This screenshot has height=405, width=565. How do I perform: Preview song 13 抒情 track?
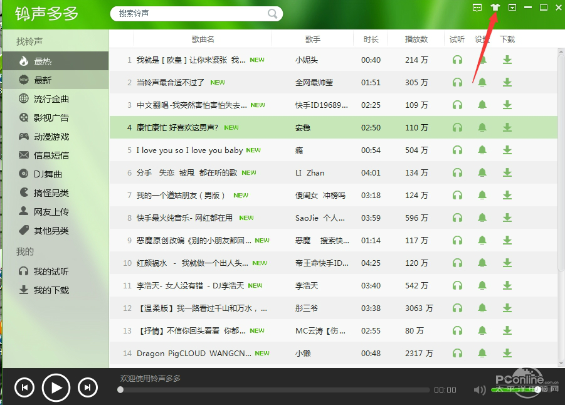tap(457, 330)
